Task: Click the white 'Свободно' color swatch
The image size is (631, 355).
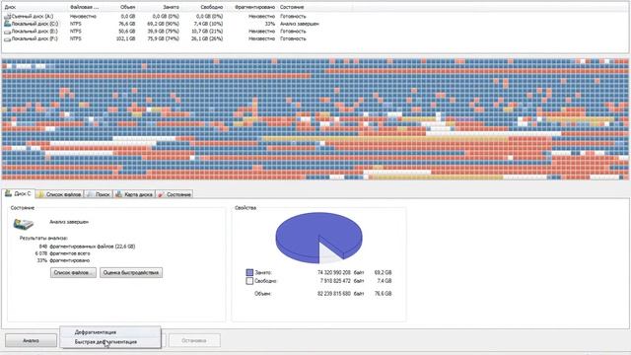Action: click(249, 281)
